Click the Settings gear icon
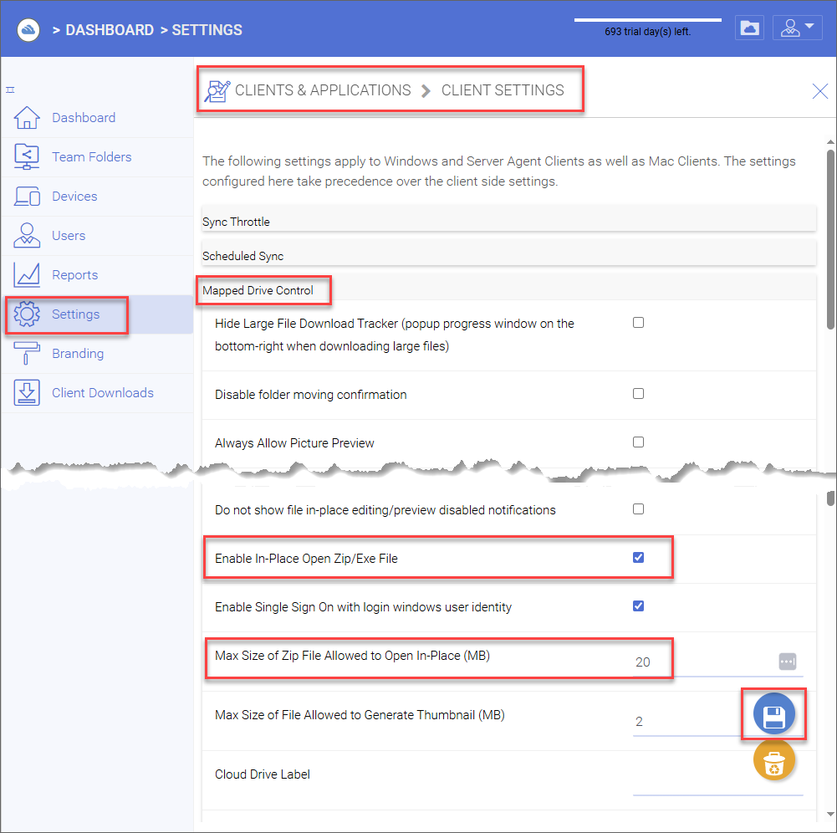 tap(27, 314)
